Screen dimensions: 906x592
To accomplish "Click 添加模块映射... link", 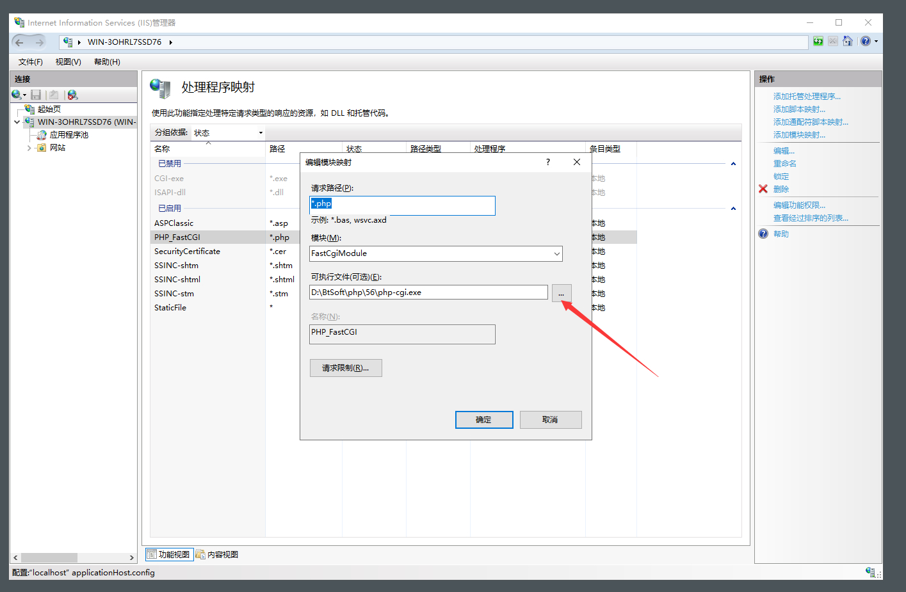I will pyautogui.click(x=799, y=135).
